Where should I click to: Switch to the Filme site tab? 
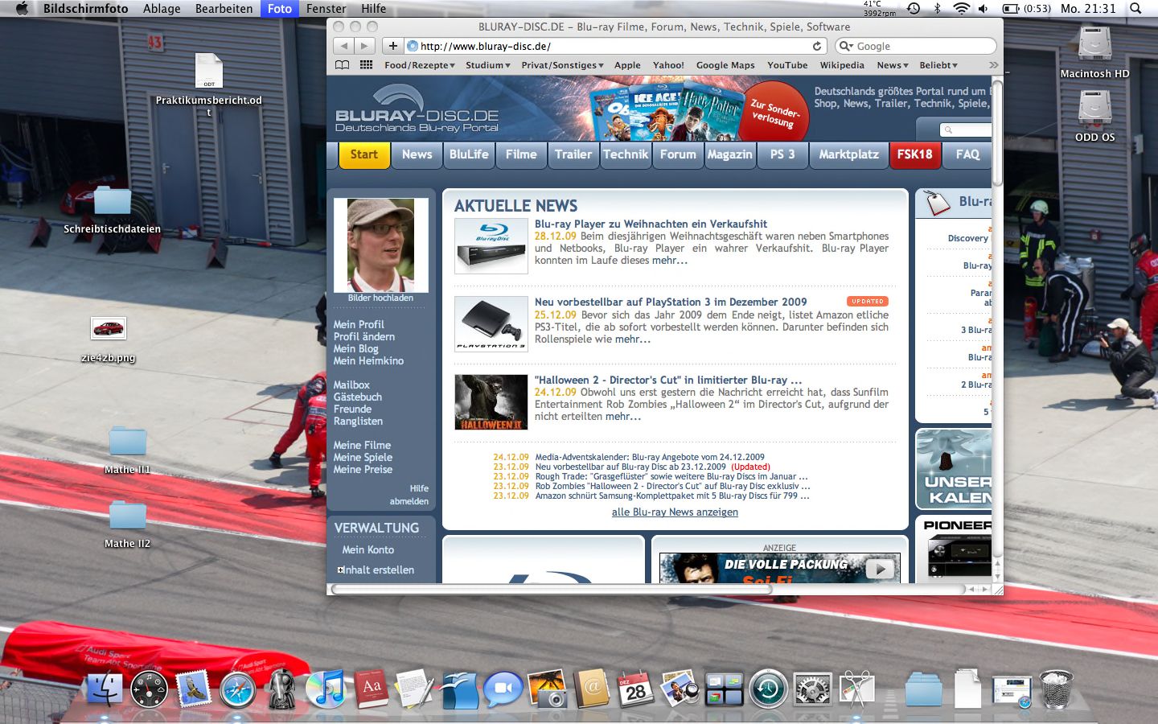(x=521, y=154)
